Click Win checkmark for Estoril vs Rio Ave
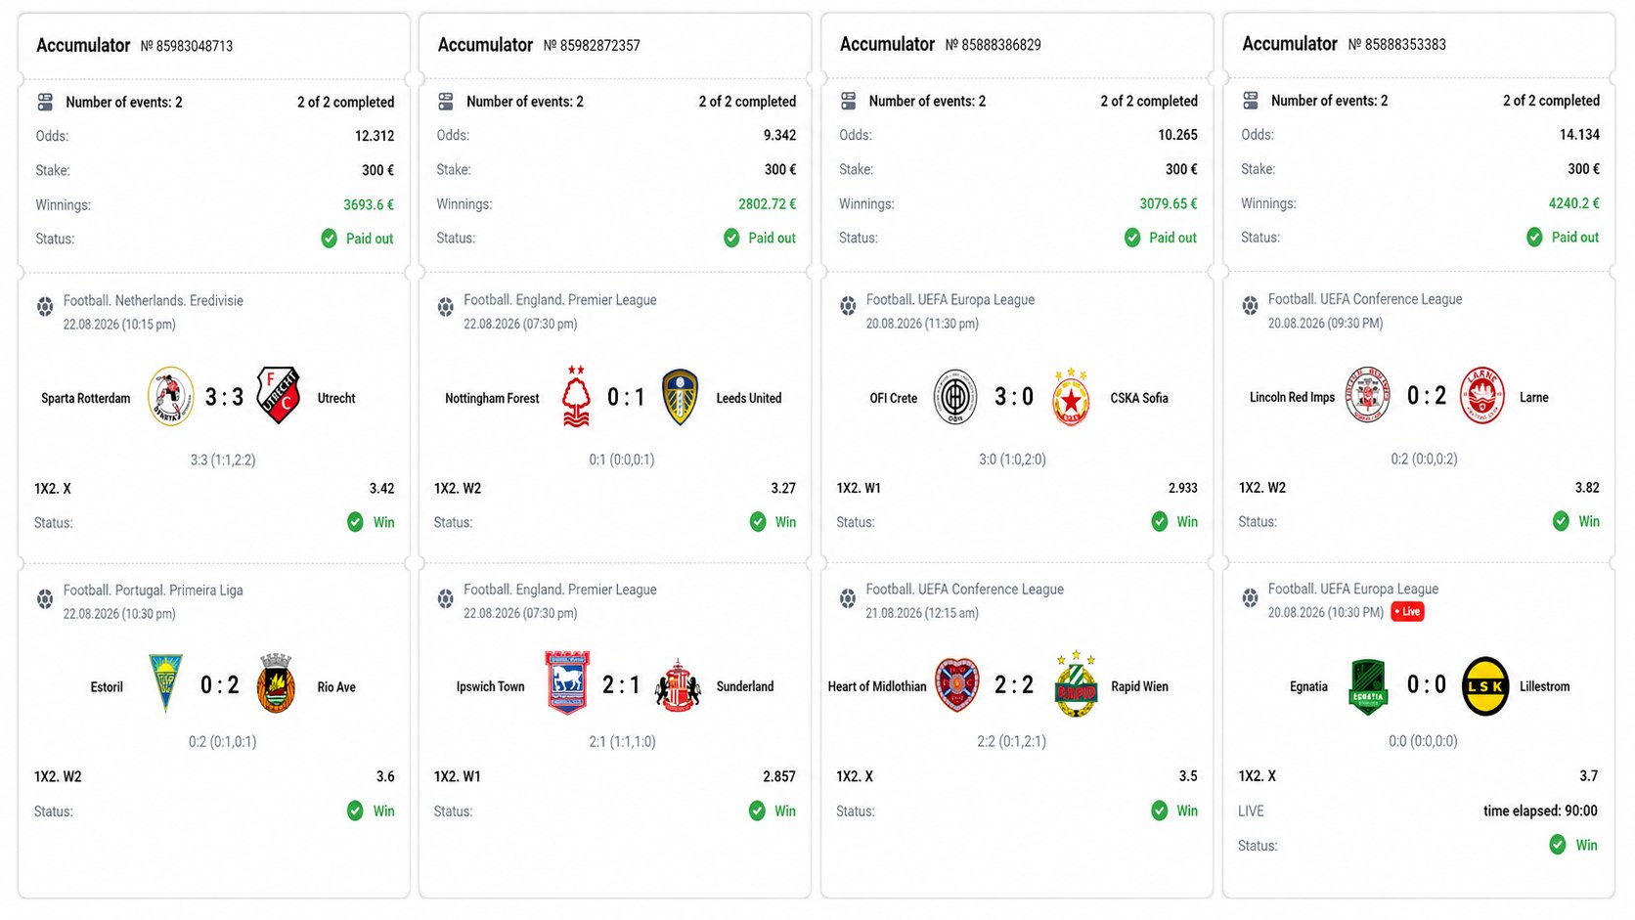The image size is (1635, 920). tap(355, 810)
